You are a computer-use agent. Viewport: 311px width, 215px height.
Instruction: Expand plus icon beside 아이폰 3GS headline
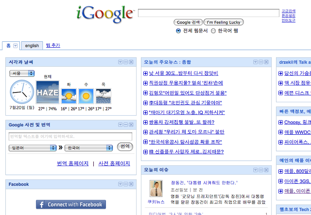click(281, 181)
